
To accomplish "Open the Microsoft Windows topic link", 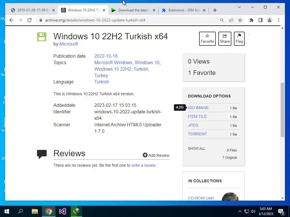I will pos(113,62).
